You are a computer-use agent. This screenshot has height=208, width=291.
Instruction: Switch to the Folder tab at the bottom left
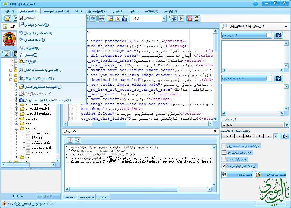(18, 196)
